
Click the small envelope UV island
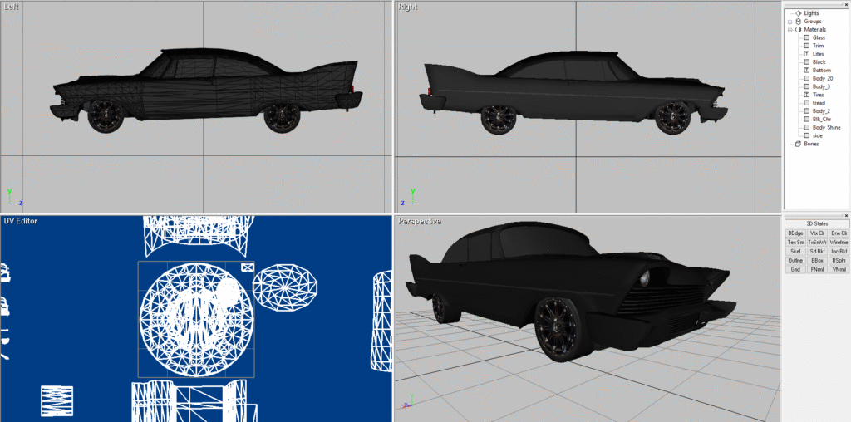tap(247, 267)
